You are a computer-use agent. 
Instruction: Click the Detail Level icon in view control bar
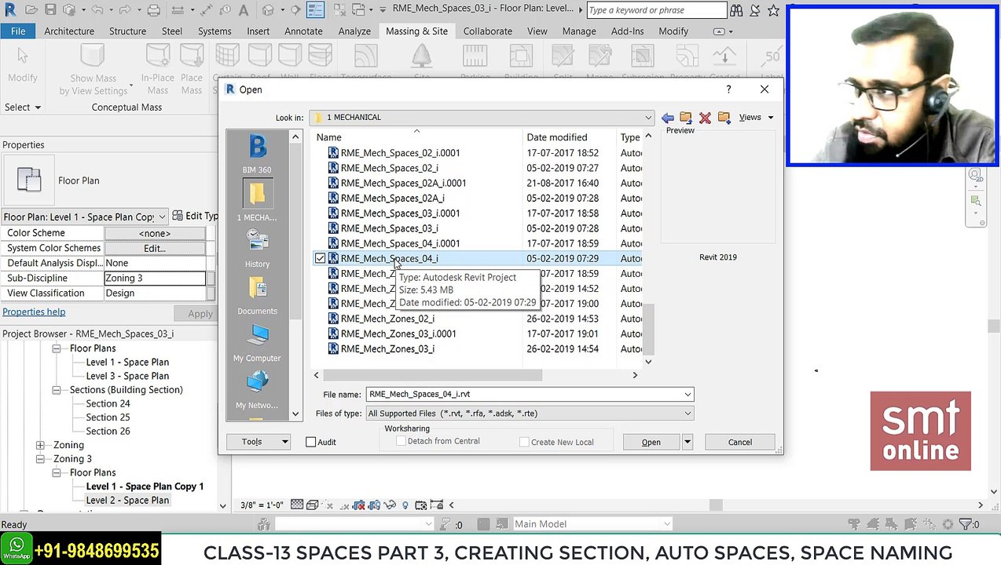click(x=297, y=505)
